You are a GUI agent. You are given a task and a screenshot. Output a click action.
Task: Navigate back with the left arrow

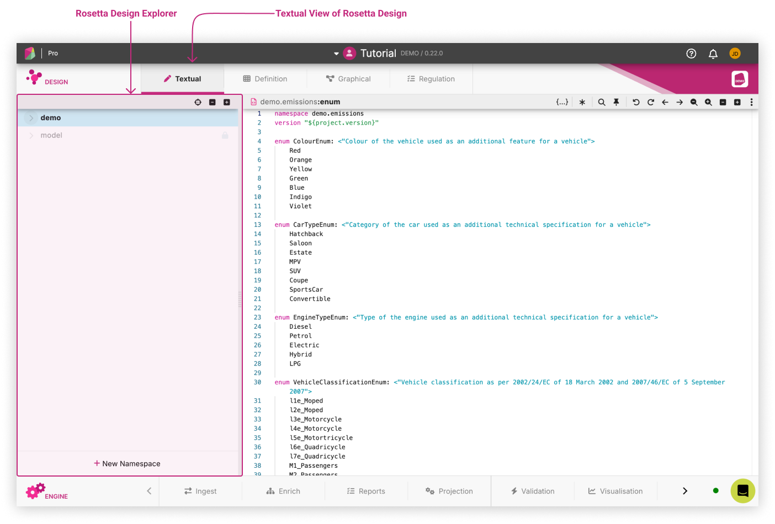click(x=665, y=102)
